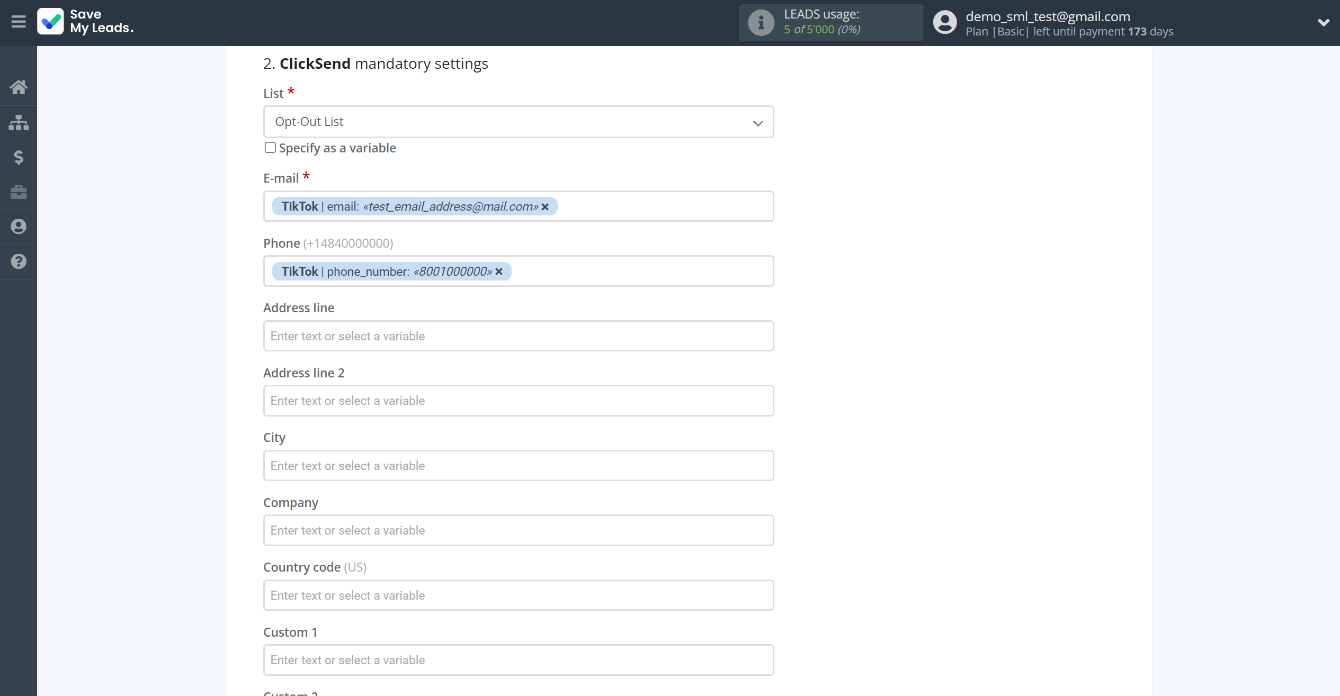1340x696 pixels.
Task: Click the user avatar icon in the header
Action: click(x=945, y=22)
